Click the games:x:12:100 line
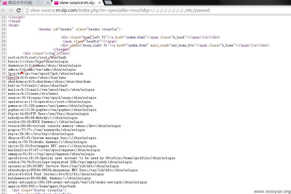This screenshot has height=194, width=291. click(50, 106)
